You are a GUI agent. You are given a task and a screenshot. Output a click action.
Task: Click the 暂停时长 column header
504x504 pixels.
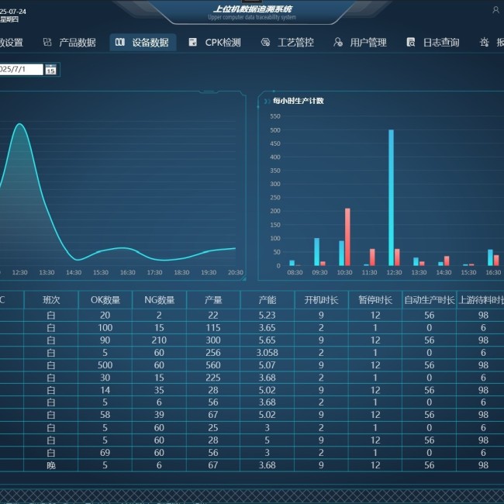click(x=375, y=300)
